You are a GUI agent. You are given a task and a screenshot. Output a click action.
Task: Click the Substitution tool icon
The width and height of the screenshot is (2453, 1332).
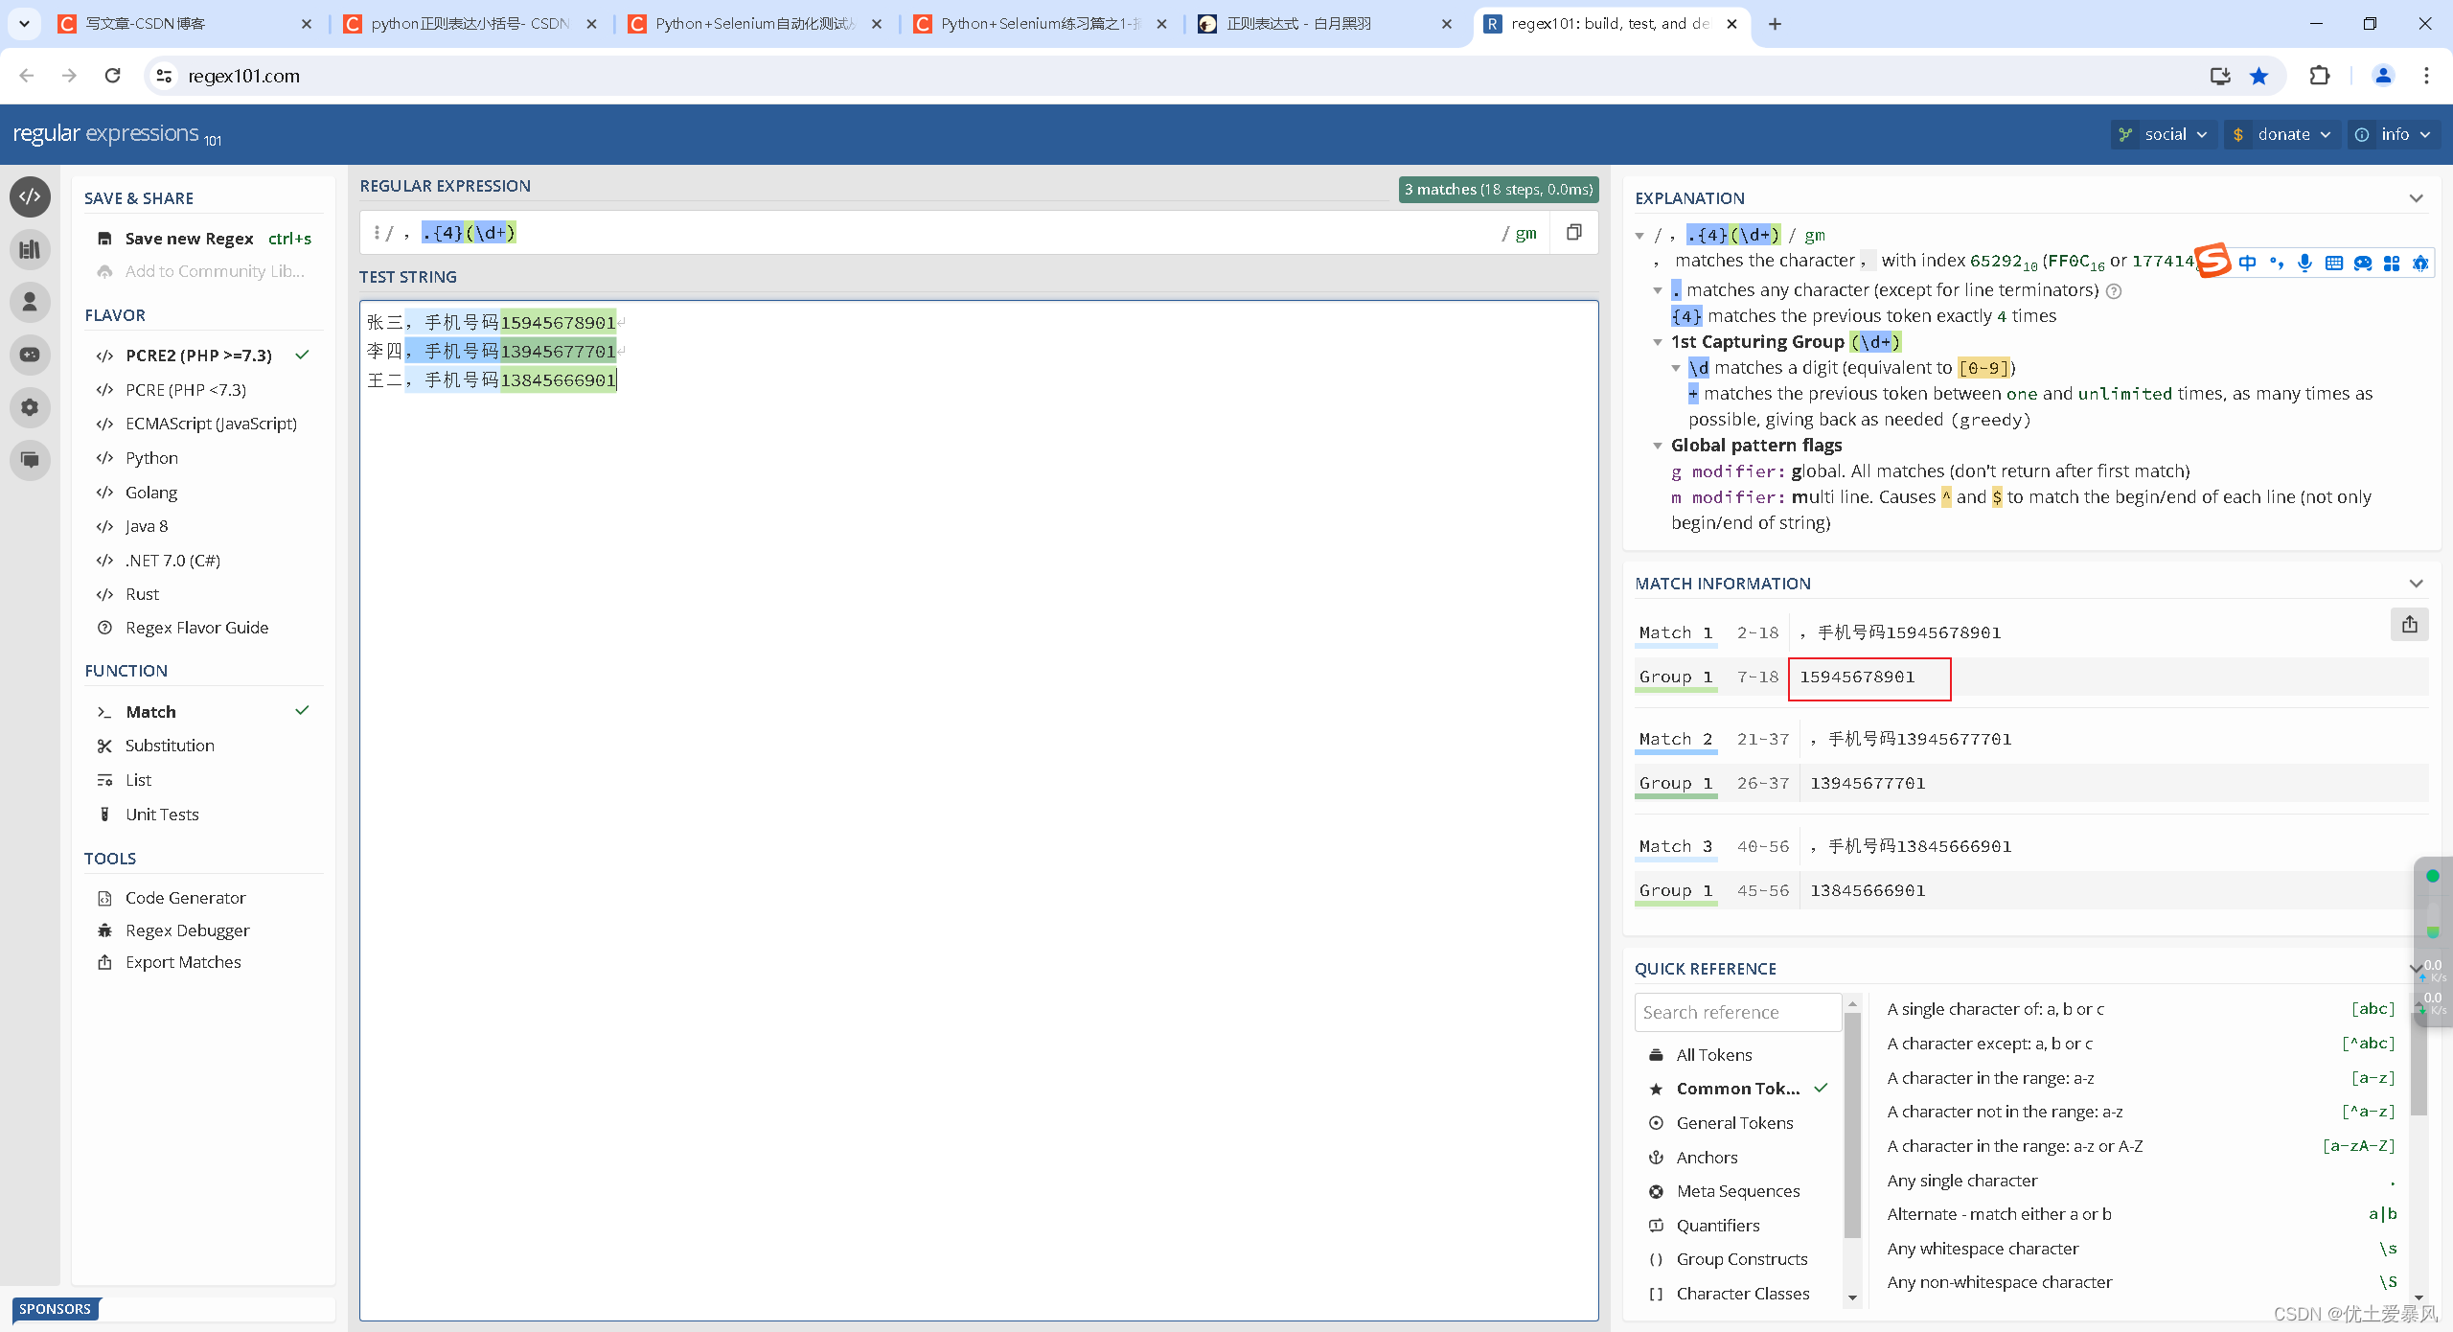105,745
